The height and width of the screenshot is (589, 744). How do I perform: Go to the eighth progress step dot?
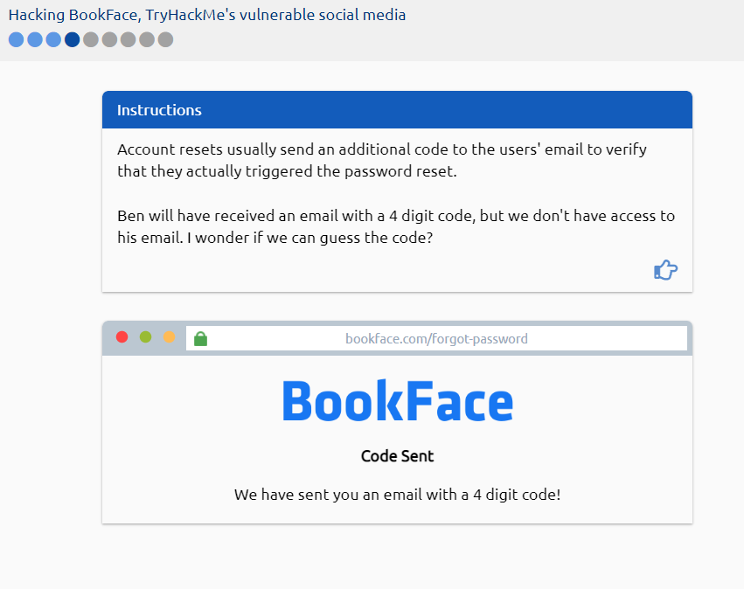click(x=147, y=39)
